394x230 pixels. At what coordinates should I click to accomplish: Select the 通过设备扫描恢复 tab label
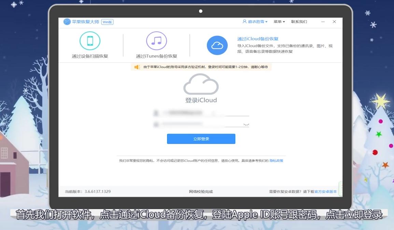pos(90,56)
